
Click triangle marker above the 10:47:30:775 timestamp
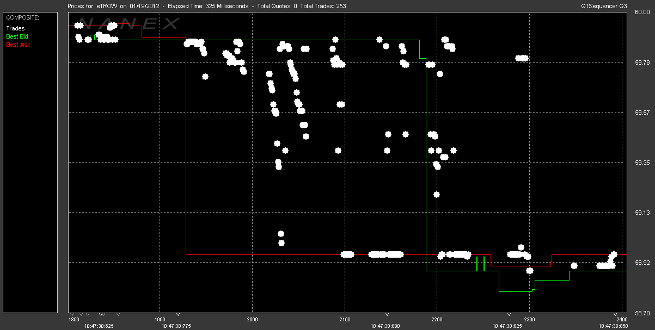point(178,314)
